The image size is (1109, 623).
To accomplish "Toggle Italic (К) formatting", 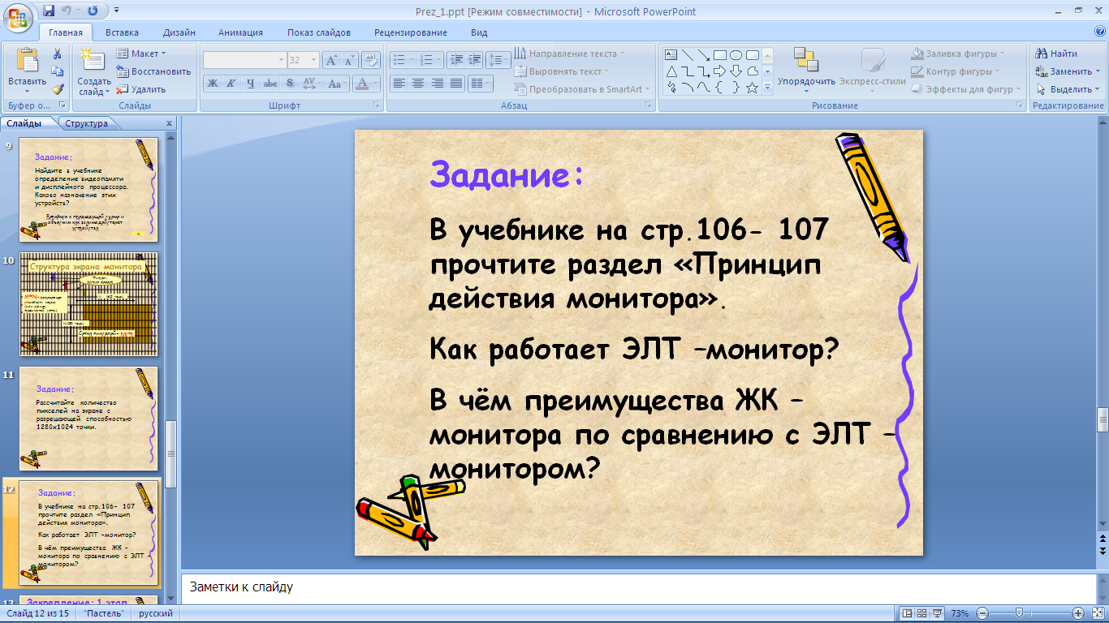I will point(231,84).
